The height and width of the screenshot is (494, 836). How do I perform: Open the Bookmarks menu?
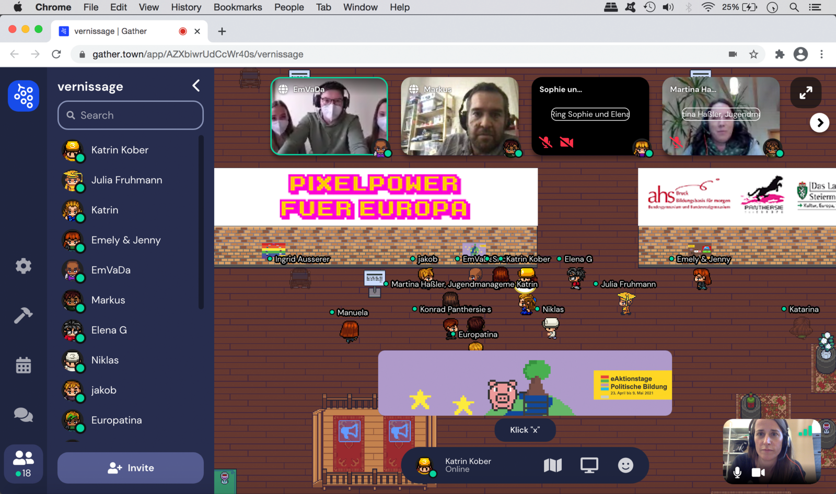[238, 7]
